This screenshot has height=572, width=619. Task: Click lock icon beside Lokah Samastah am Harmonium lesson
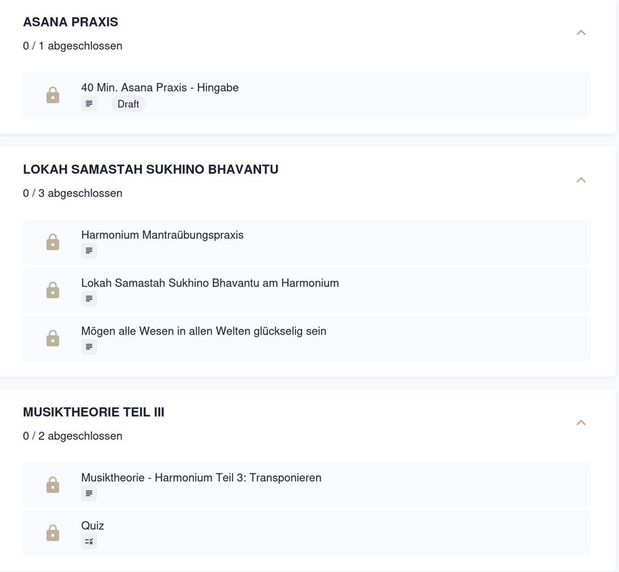pos(53,290)
